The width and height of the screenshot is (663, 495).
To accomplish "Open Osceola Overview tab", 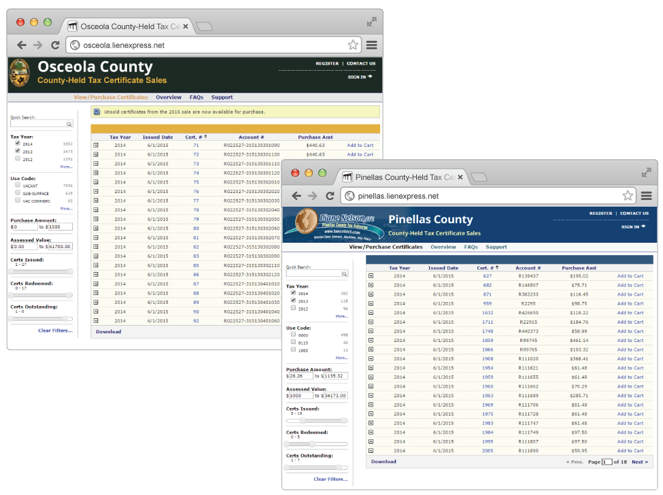I will click(169, 97).
